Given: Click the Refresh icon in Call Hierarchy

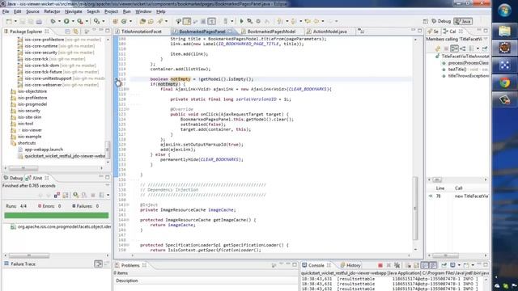Looking at the screenshot, I should pos(438,48).
